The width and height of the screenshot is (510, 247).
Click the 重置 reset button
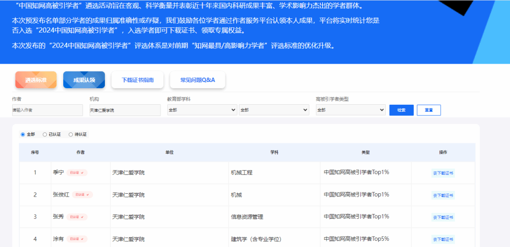[x=429, y=110]
